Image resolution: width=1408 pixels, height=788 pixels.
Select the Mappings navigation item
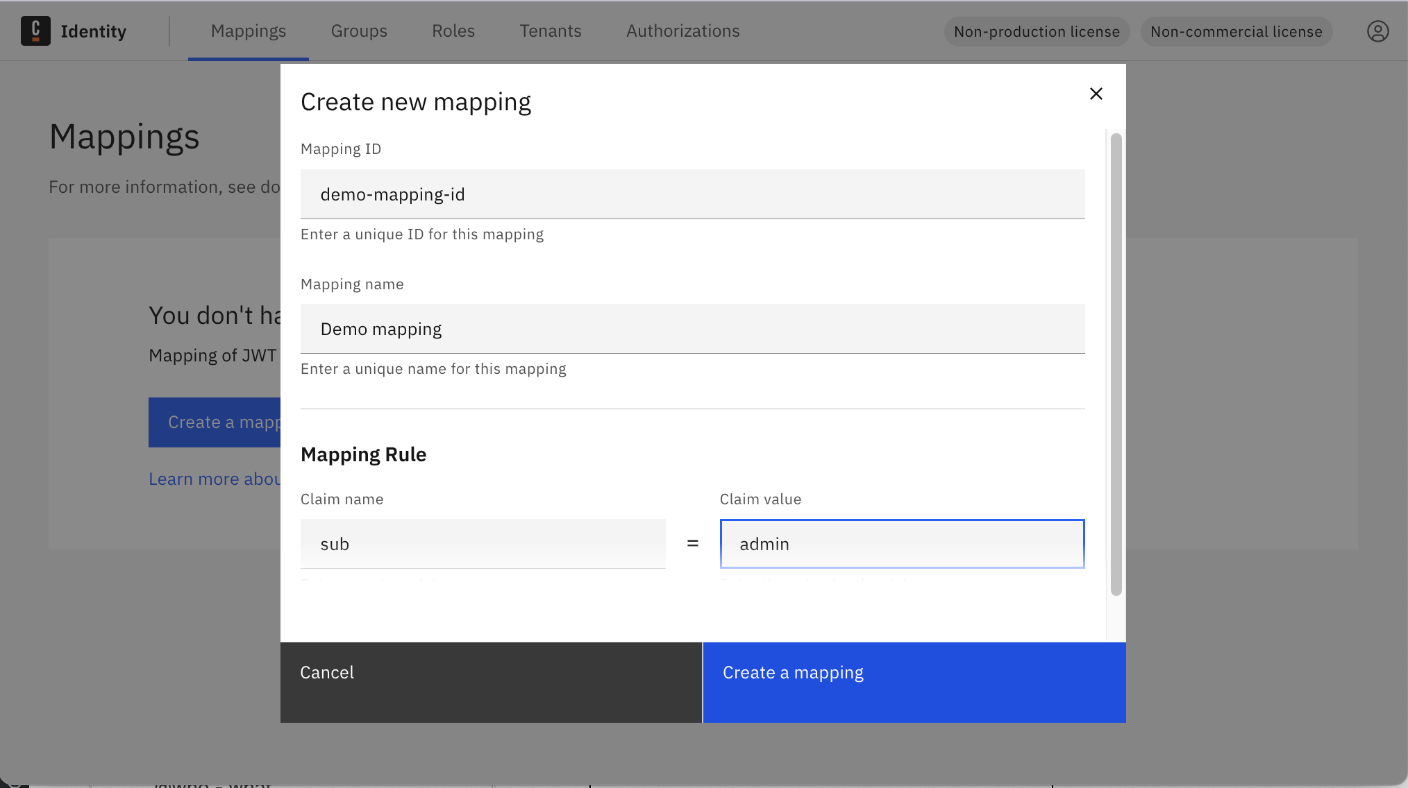(248, 31)
